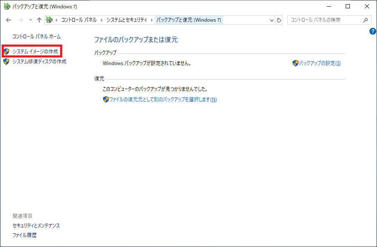Click shield icon beside システム修復ディスクの作成
This screenshot has width=377, height=247.
coord(6,61)
